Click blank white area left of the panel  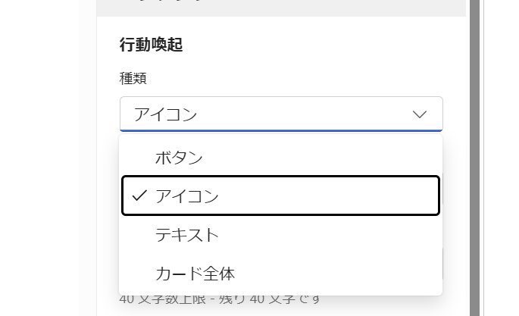pos(38,152)
